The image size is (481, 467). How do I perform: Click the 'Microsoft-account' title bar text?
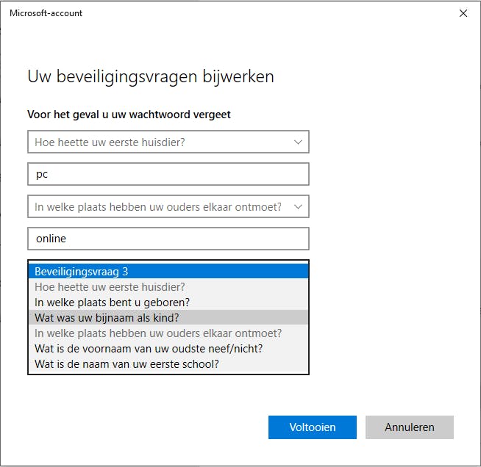pyautogui.click(x=46, y=13)
